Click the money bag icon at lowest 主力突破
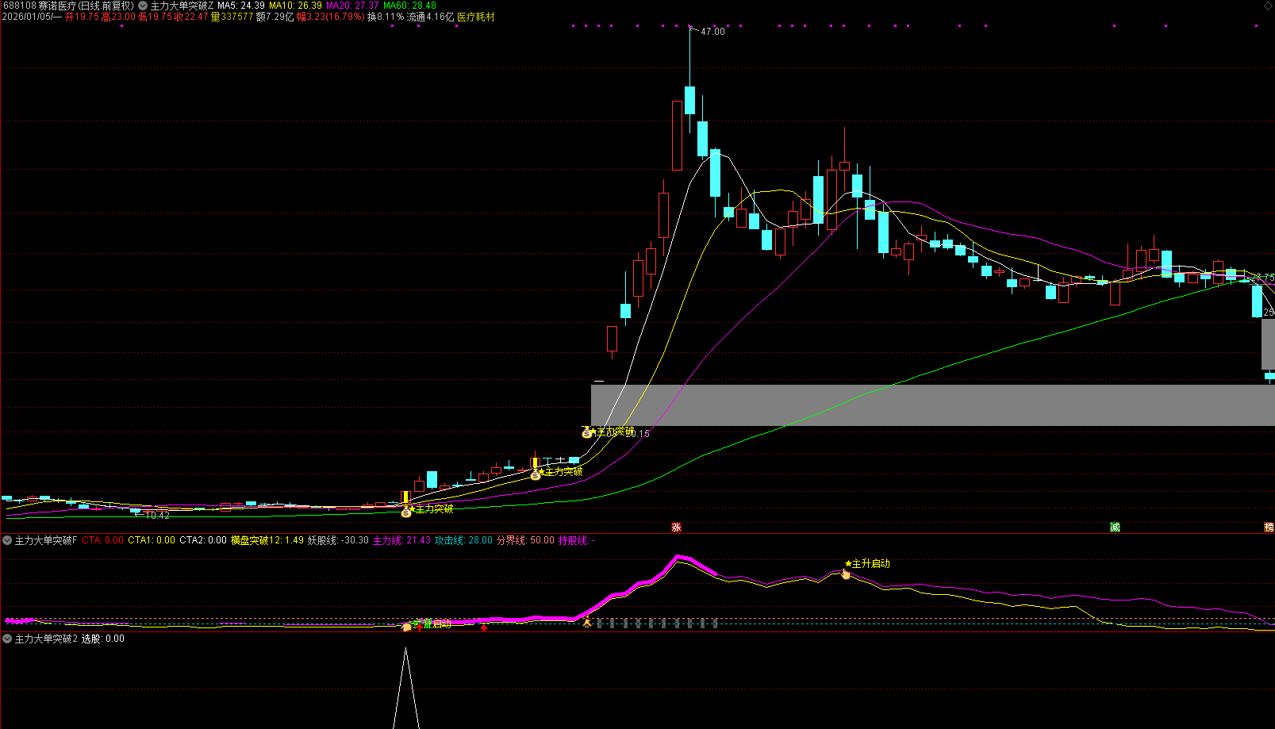Screen dimensions: 1275x729 point(406,512)
